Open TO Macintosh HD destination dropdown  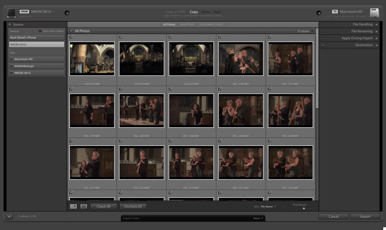click(352, 12)
